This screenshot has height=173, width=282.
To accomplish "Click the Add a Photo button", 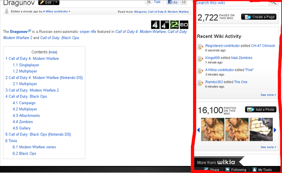I will click(x=260, y=110).
